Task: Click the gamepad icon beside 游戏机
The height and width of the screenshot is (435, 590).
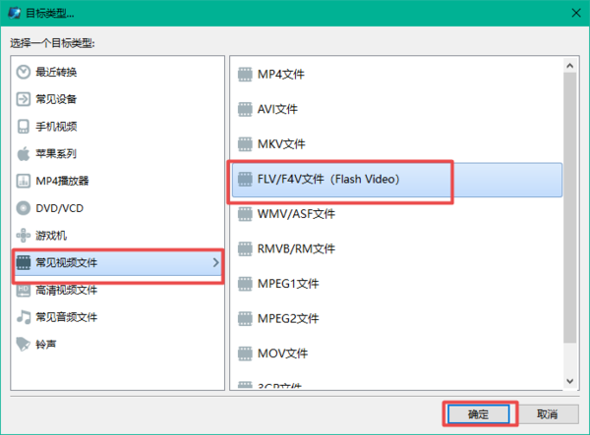Action: pos(24,235)
